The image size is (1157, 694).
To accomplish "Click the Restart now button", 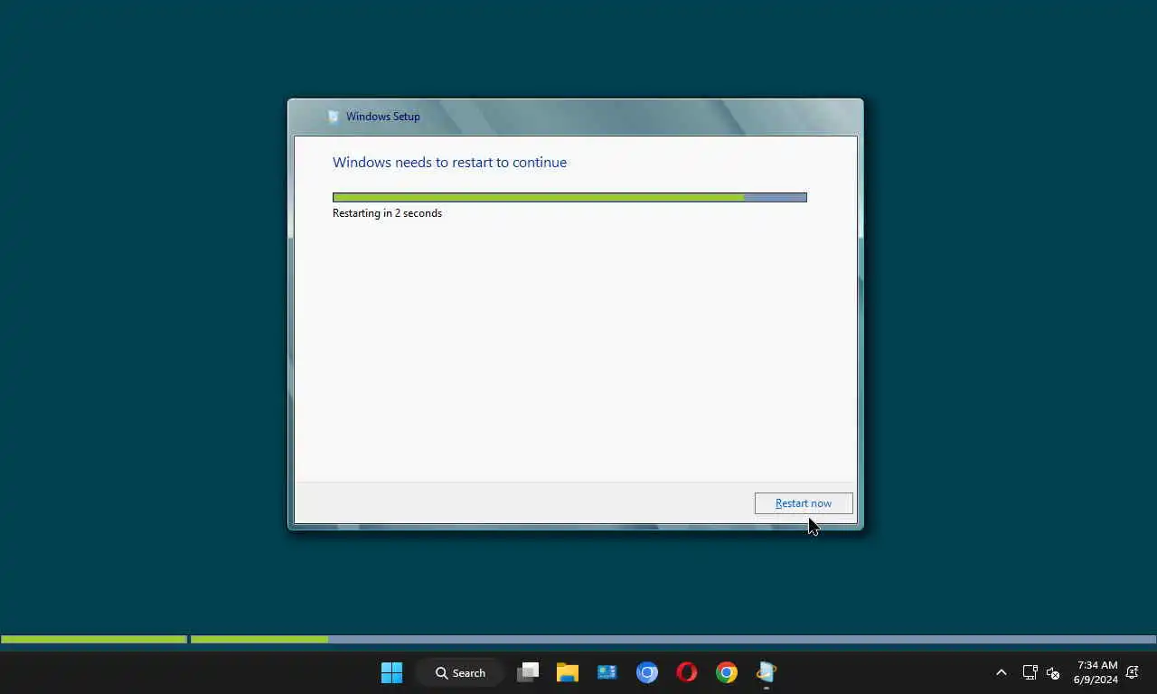I will pyautogui.click(x=804, y=503).
